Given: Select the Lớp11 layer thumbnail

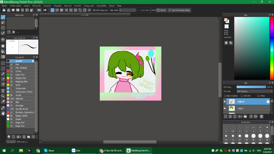Looking at the screenshot, I should [x=232, y=109].
